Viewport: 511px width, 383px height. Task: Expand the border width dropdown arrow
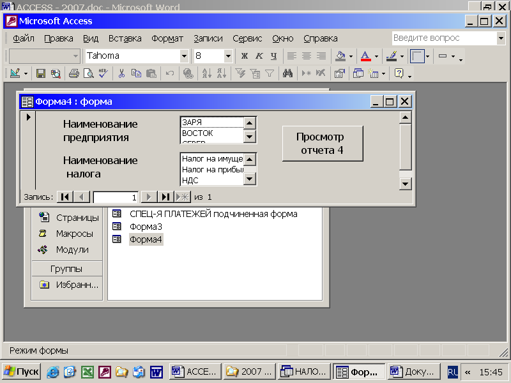click(427, 56)
